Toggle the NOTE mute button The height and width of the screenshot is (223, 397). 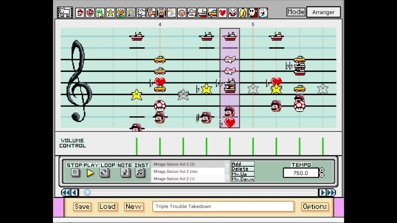pos(125,173)
